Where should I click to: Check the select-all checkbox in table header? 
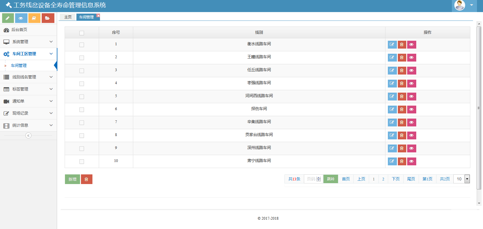(x=82, y=33)
